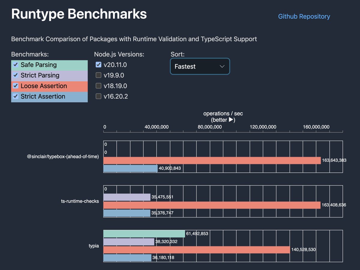Image resolution: width=360 pixels, height=270 pixels.
Task: Click the Node.js Versions: section label
Action: pyautogui.click(x=119, y=54)
